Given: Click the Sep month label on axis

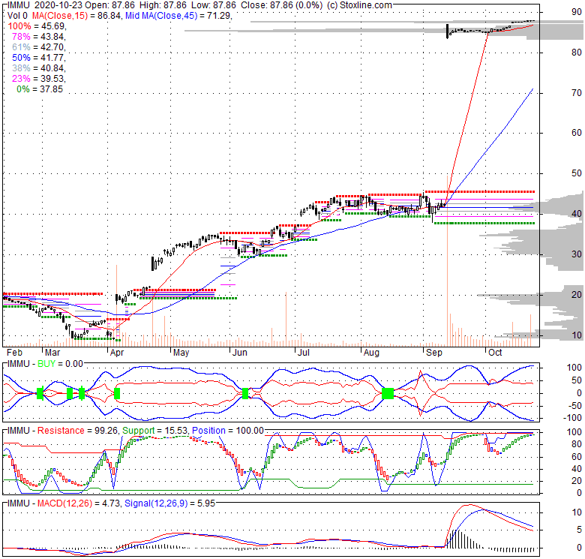Looking at the screenshot, I should (434, 353).
